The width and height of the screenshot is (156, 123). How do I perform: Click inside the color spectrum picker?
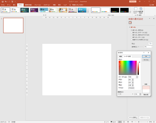tap(128, 68)
